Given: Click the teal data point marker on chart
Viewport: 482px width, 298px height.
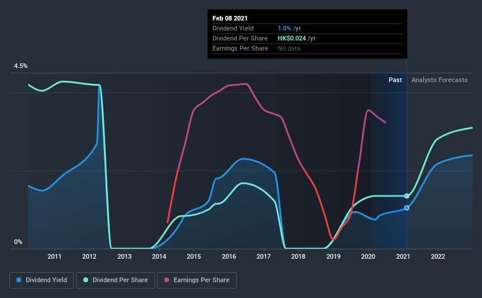Looking at the screenshot, I should [407, 196].
